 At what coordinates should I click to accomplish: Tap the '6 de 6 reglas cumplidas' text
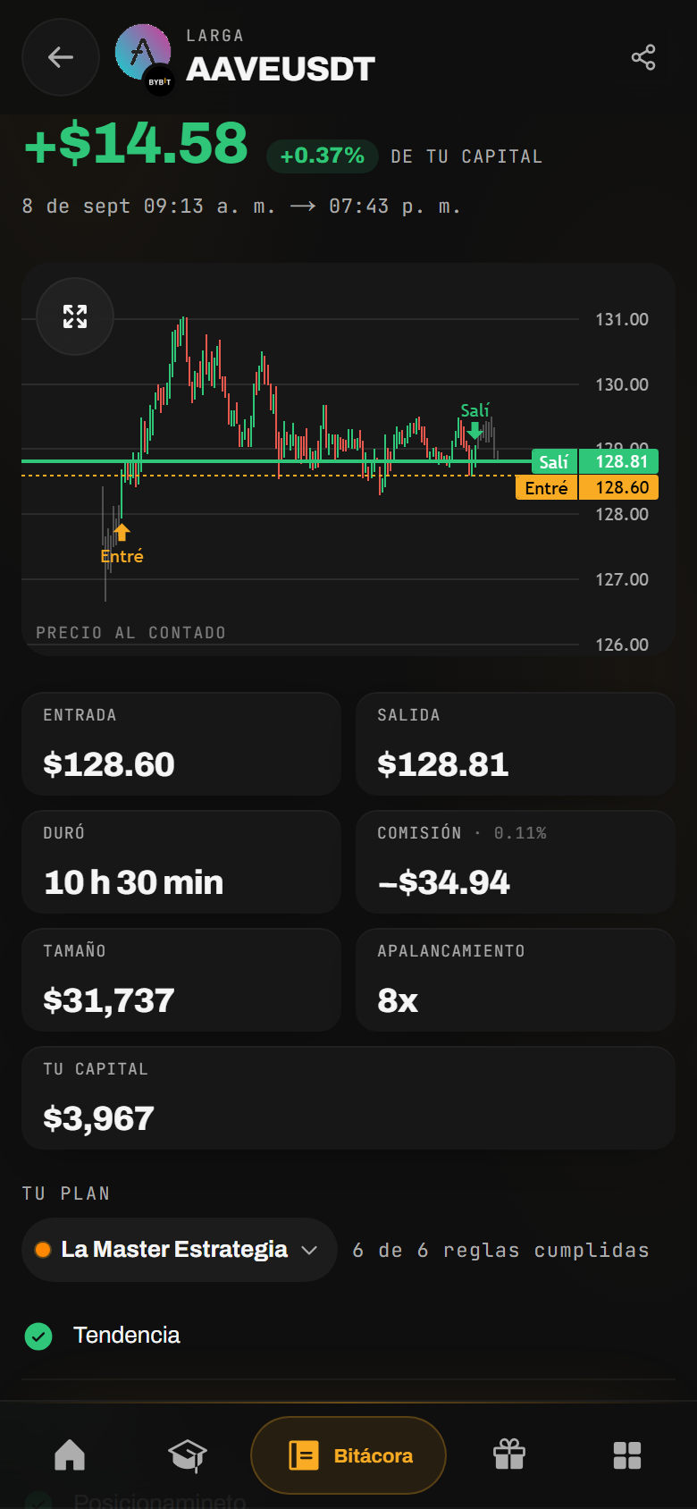(500, 1250)
